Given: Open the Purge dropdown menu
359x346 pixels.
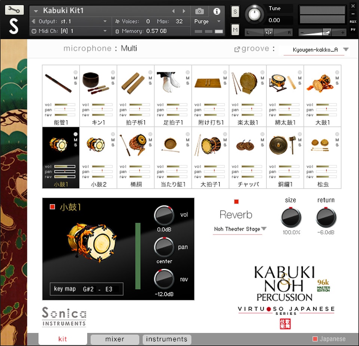Looking at the screenshot, I should click(207, 21).
